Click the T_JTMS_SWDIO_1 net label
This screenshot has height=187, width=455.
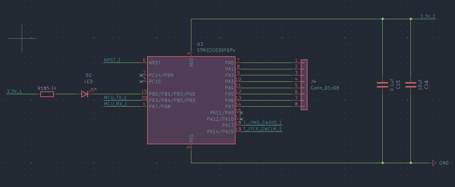pos(263,123)
